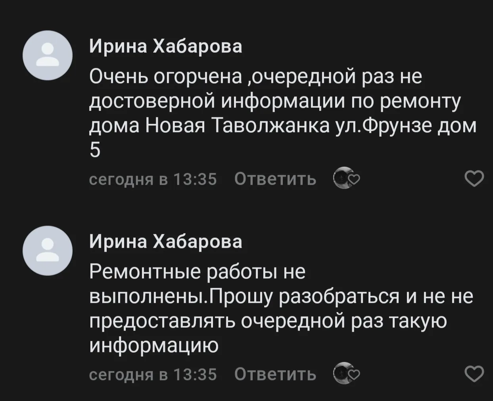View who liked the first comment
This screenshot has width=493, height=401.
[x=343, y=178]
